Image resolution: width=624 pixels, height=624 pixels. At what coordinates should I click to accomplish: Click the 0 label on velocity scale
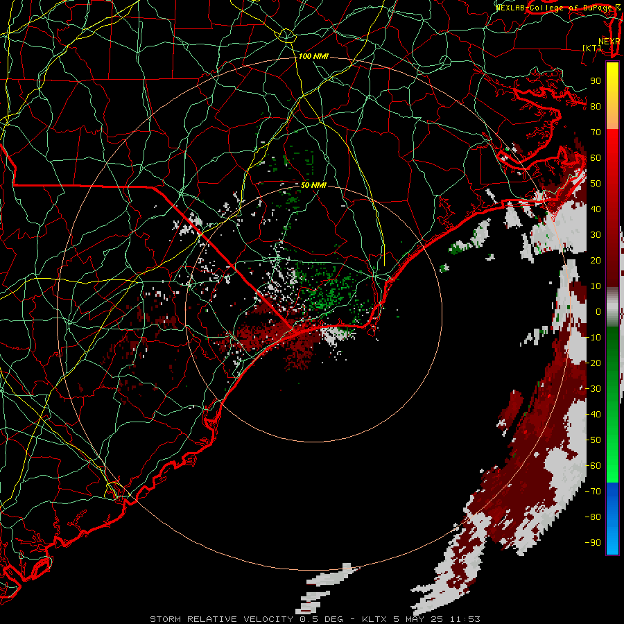[598, 311]
